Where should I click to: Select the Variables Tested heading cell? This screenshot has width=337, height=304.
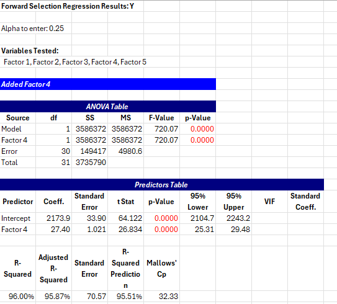click(30, 51)
